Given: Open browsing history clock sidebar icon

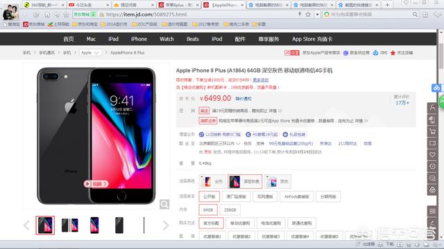Looking at the screenshot, I should 432,166.
